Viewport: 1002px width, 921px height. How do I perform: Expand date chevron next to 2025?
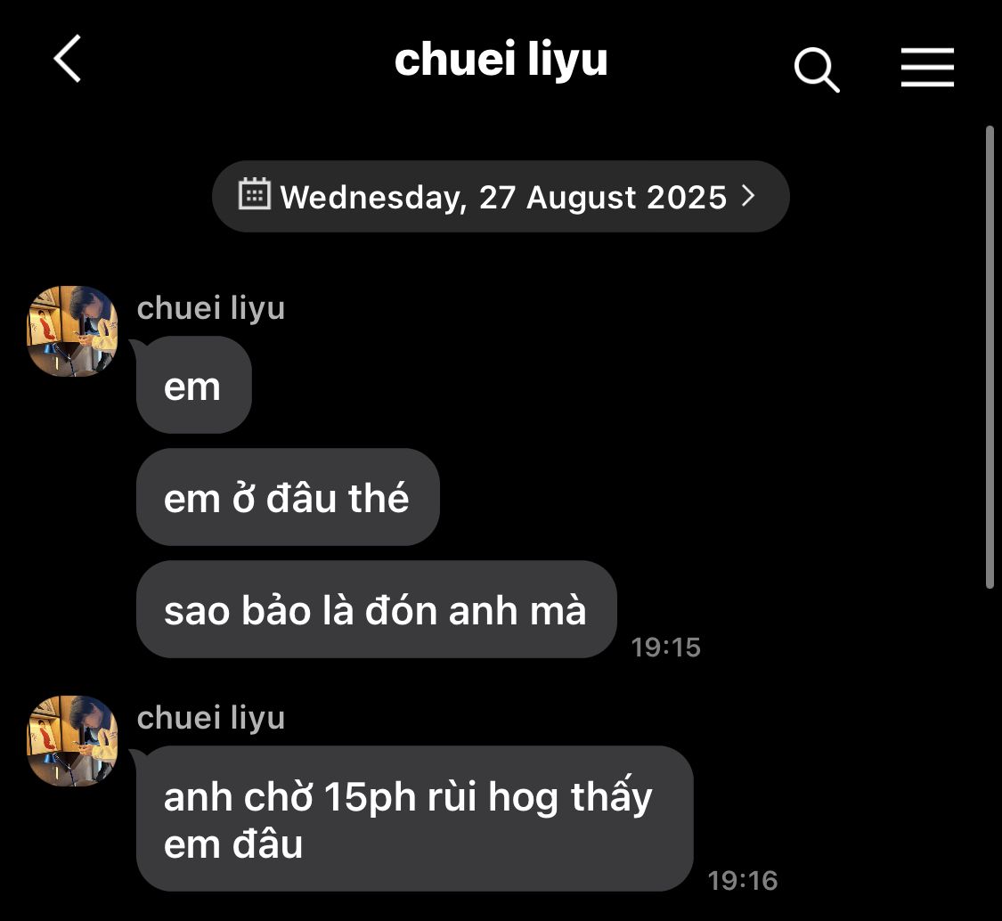coord(748,196)
